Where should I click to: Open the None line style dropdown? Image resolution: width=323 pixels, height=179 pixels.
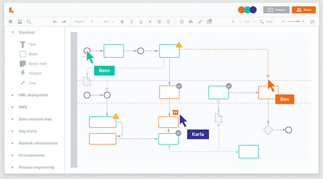click(275, 21)
